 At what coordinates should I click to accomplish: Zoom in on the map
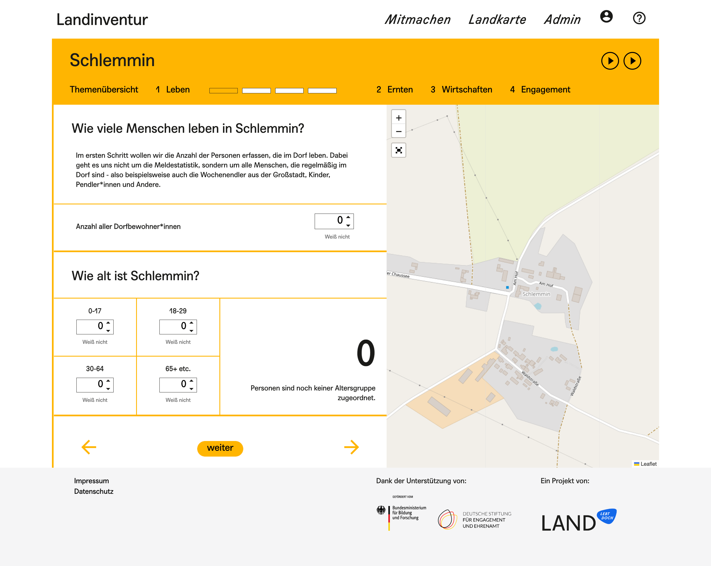[398, 118]
